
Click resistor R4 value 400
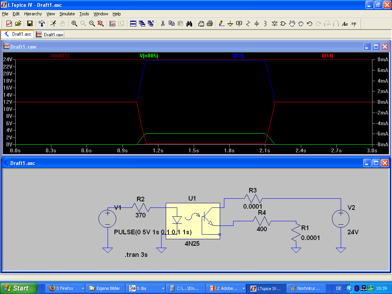point(262,229)
